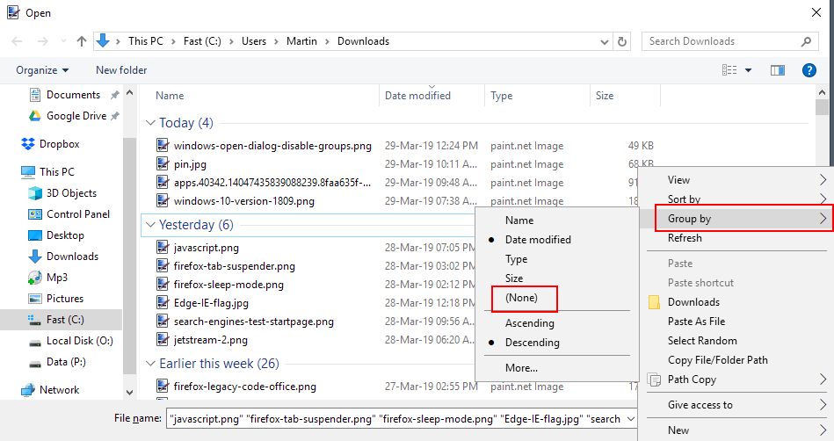This screenshot has height=441, width=834.
Task: Refresh the Downloads folder via address bar
Action: point(623,41)
